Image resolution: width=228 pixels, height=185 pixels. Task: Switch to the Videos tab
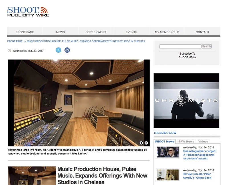click(x=203, y=141)
